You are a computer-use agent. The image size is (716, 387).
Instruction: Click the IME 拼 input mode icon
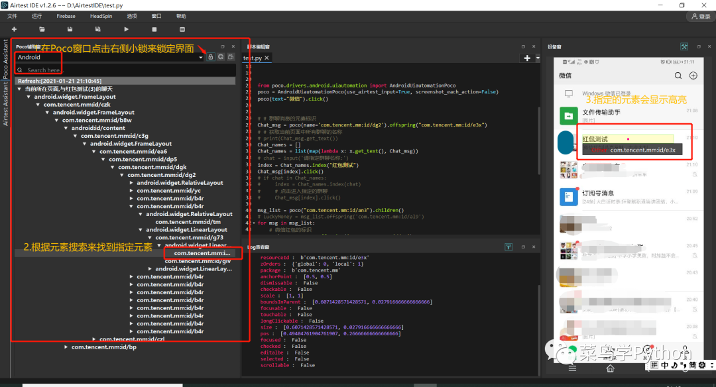[x=654, y=365]
